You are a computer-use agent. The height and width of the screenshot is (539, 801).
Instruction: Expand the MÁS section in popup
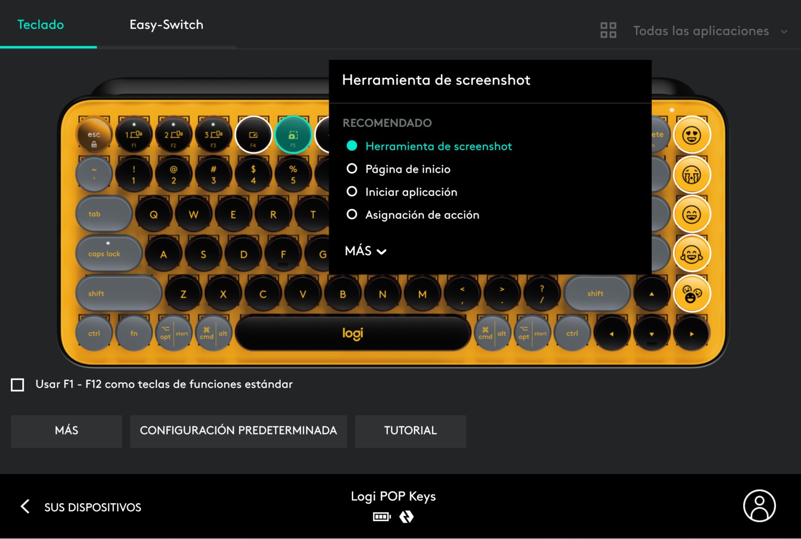[366, 251]
